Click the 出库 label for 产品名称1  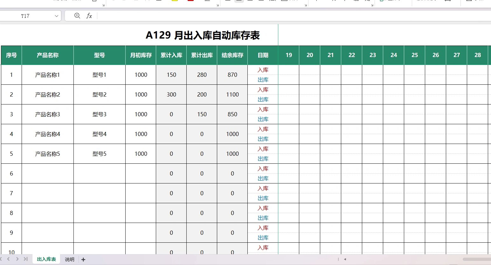pos(263,80)
